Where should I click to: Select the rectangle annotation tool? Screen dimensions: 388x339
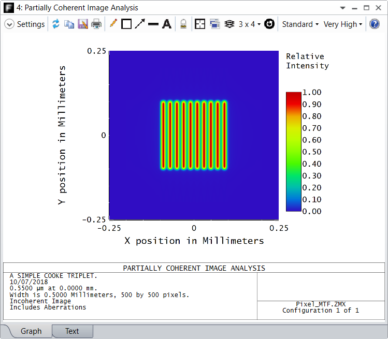126,24
